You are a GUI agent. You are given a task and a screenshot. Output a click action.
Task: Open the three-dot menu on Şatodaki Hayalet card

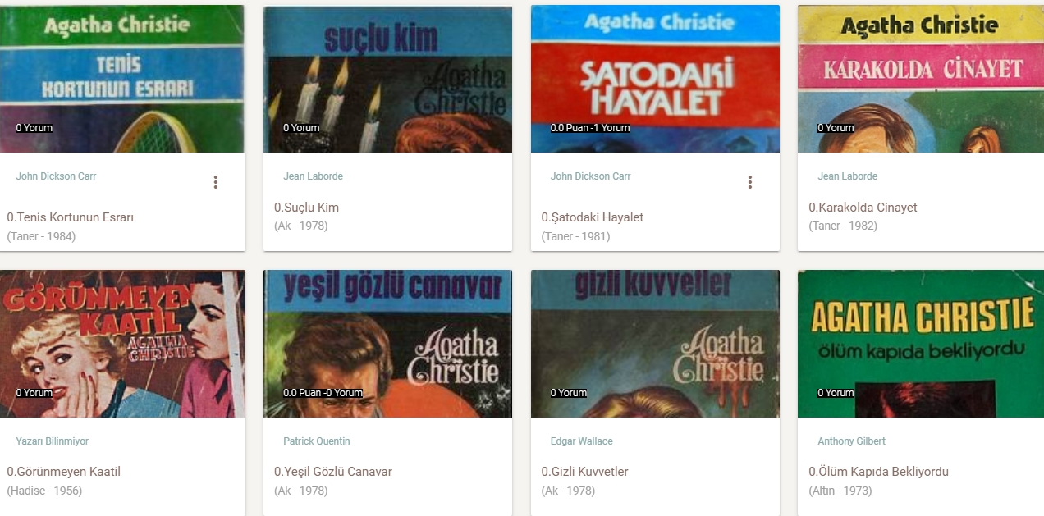[750, 182]
